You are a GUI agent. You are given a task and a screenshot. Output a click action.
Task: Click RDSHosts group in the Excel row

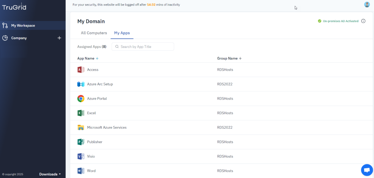[x=225, y=113]
